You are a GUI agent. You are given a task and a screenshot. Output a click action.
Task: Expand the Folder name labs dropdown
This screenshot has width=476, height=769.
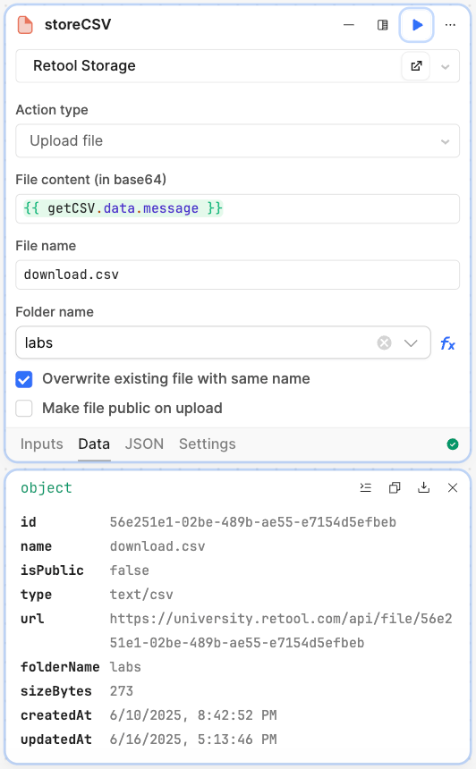[411, 342]
